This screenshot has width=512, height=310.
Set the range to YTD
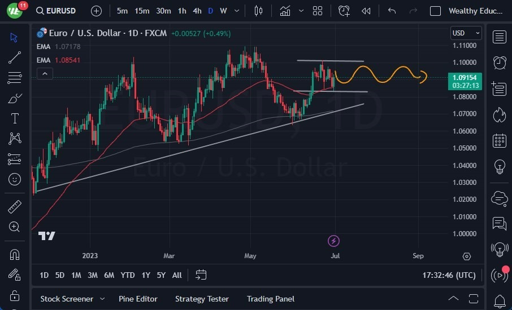coord(128,275)
